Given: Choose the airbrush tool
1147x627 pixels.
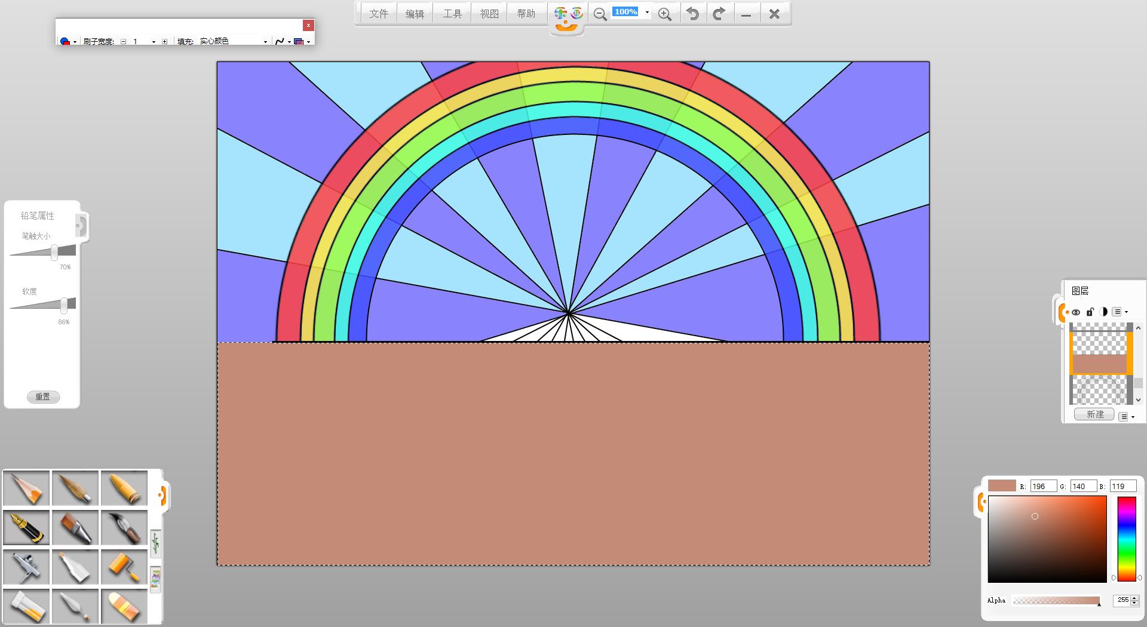Looking at the screenshot, I should (26, 567).
